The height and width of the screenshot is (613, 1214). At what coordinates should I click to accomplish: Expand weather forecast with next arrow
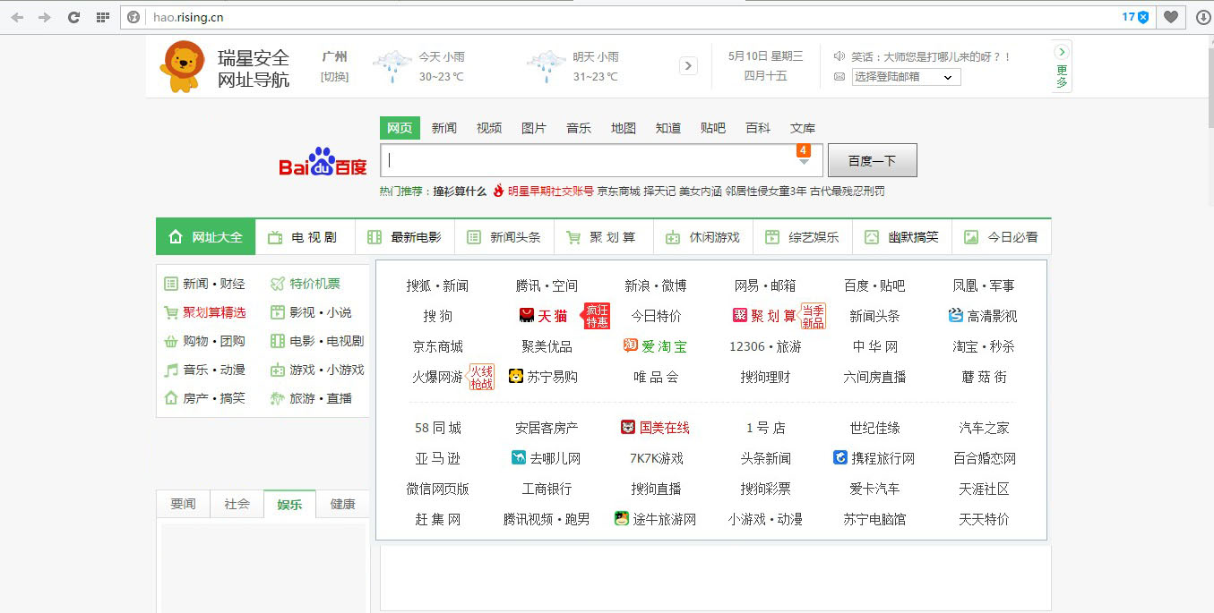click(688, 65)
